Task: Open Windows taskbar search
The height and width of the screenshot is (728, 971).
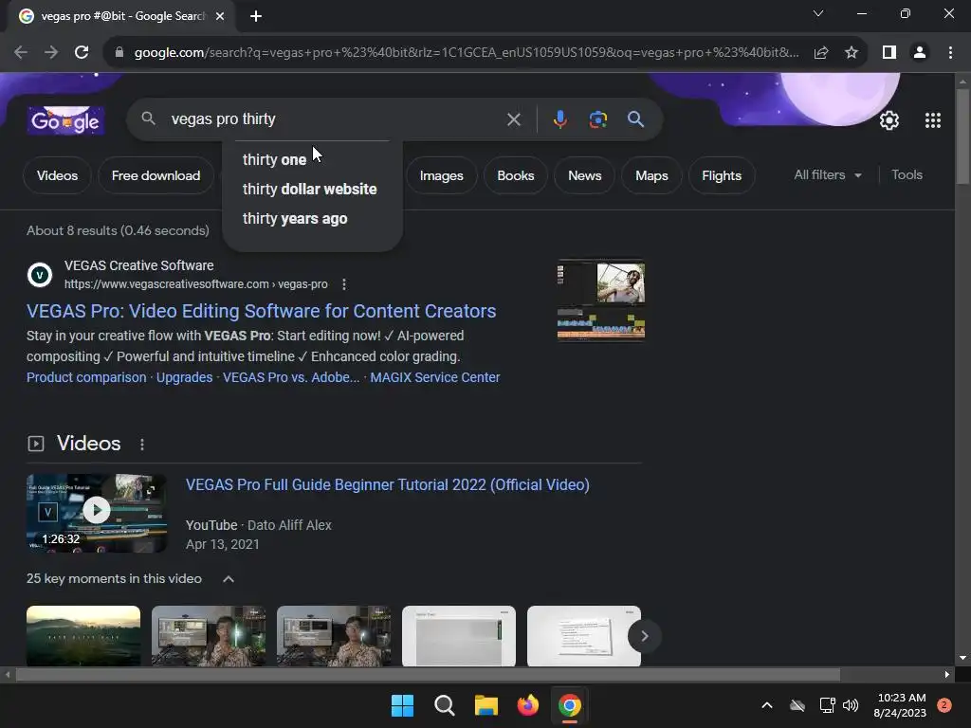Action: pyautogui.click(x=445, y=705)
